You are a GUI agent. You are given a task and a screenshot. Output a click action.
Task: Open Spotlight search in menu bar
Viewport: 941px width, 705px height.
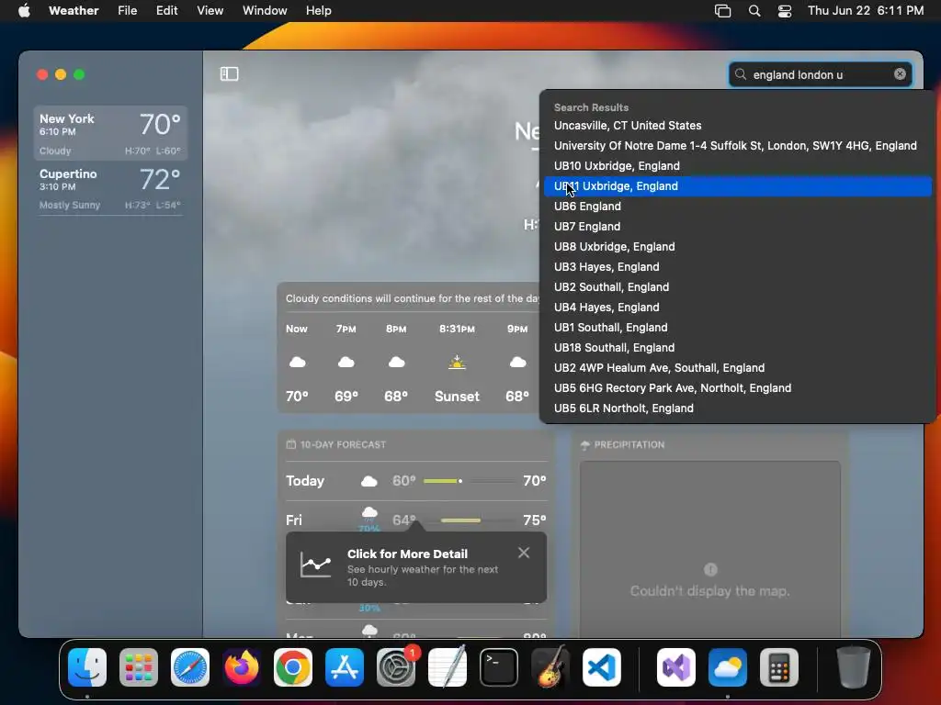(x=754, y=11)
